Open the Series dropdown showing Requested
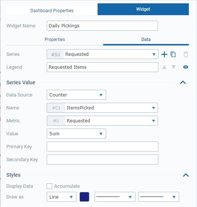Image resolution: width=197 pixels, height=207 pixels. [x=102, y=54]
